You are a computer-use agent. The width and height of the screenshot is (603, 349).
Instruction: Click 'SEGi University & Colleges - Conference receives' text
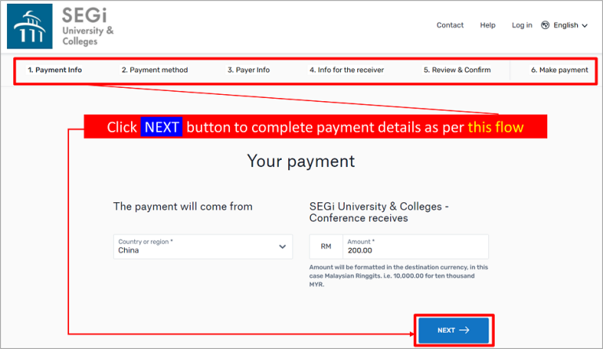click(378, 213)
